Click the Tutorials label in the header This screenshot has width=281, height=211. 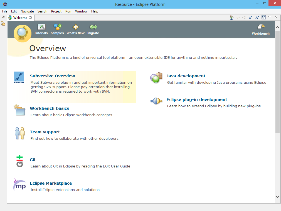click(x=41, y=33)
